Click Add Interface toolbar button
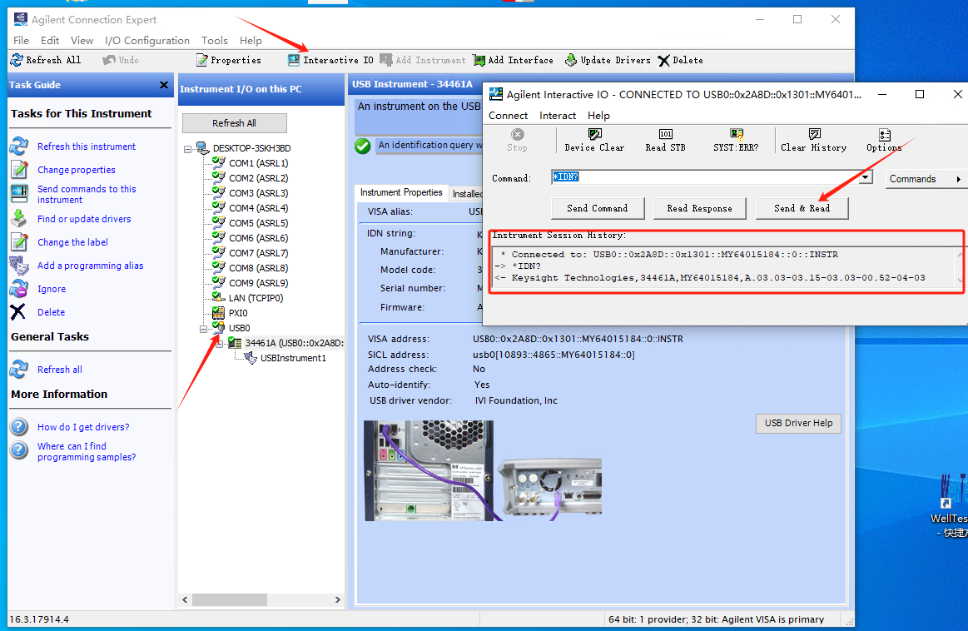Viewport: 968px width, 631px height. pyautogui.click(x=513, y=60)
